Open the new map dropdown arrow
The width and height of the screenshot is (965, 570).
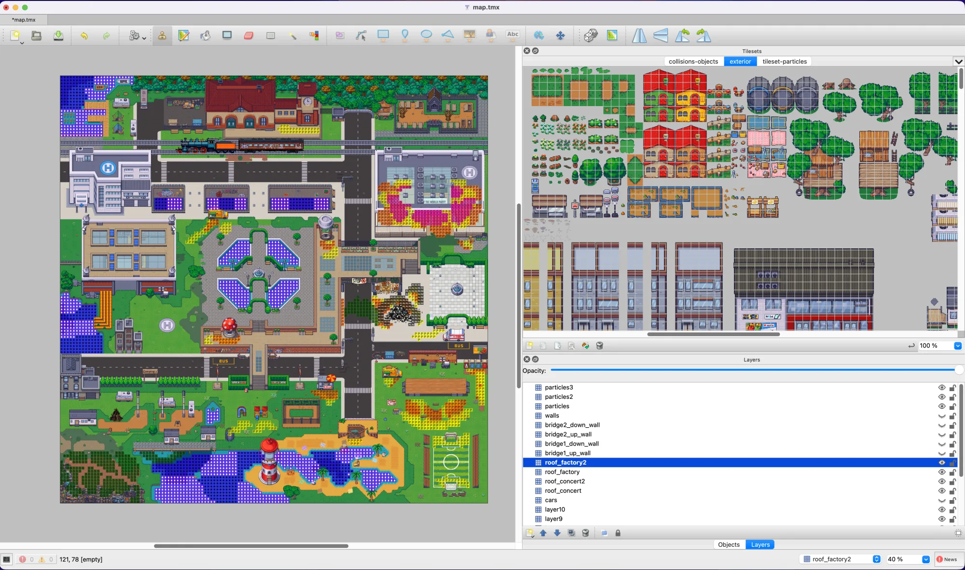coord(21,42)
